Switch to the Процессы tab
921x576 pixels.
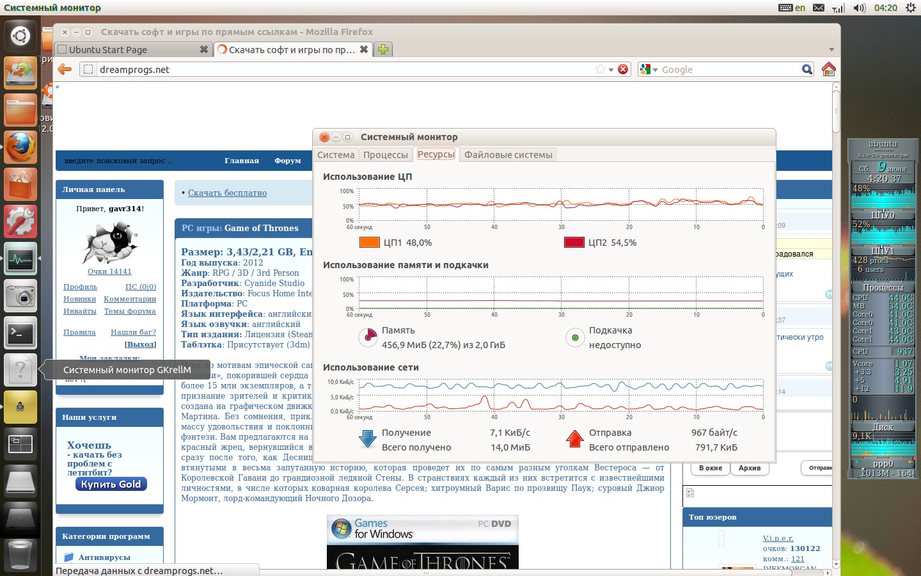[x=386, y=155]
